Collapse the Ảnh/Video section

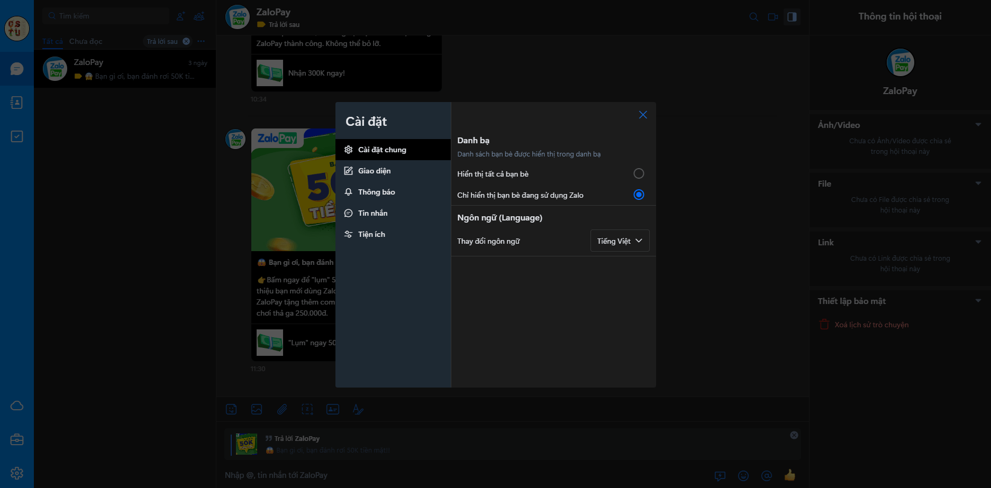[978, 125]
